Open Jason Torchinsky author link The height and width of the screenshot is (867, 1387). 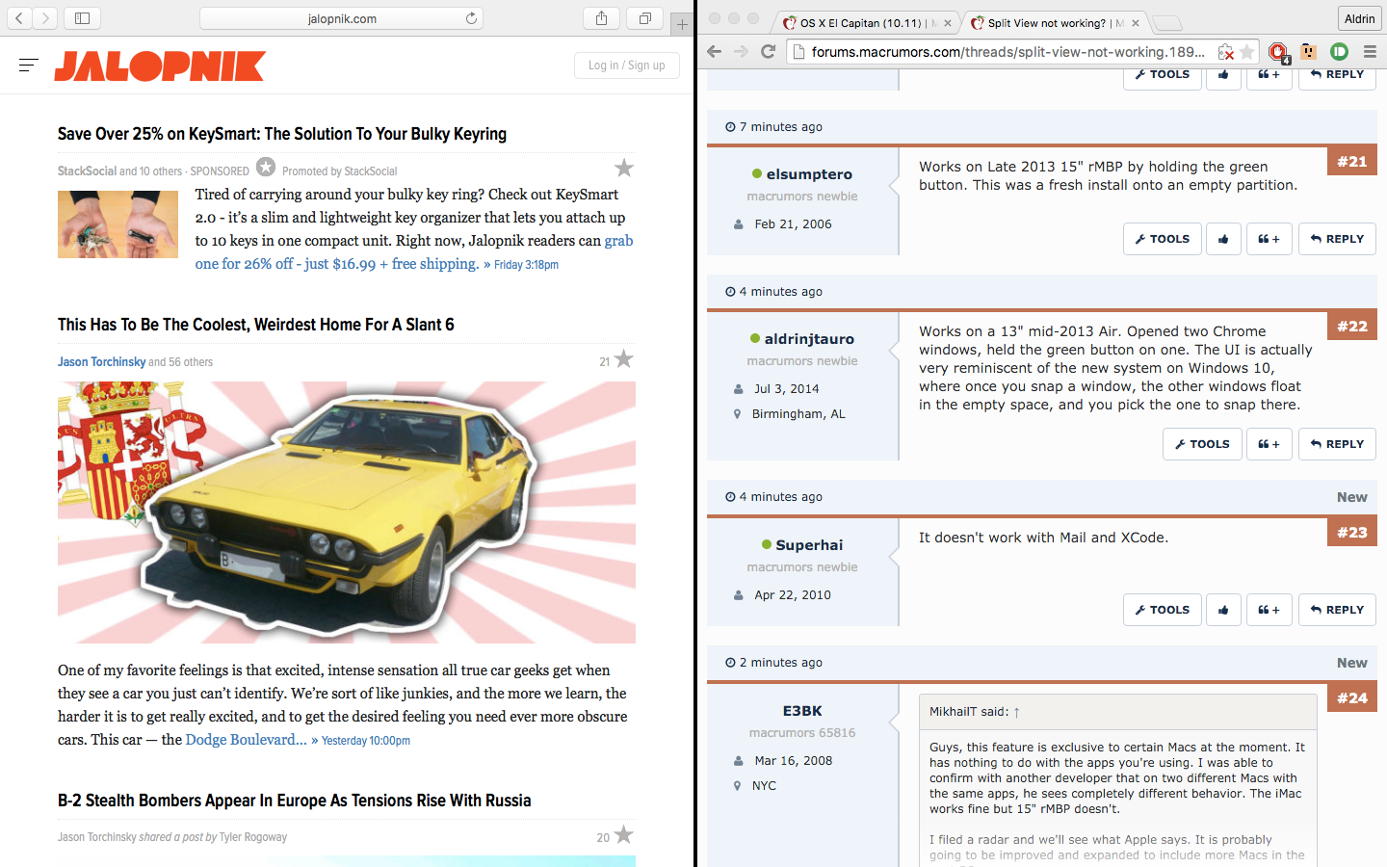pos(101,362)
